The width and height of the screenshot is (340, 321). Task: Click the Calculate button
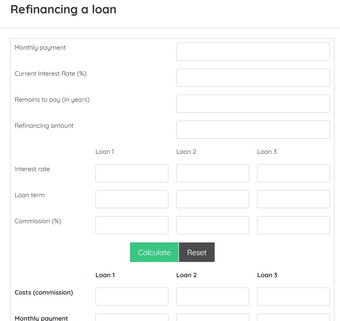tap(154, 252)
